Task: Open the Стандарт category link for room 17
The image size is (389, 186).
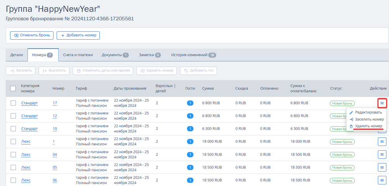Action: coord(29,103)
